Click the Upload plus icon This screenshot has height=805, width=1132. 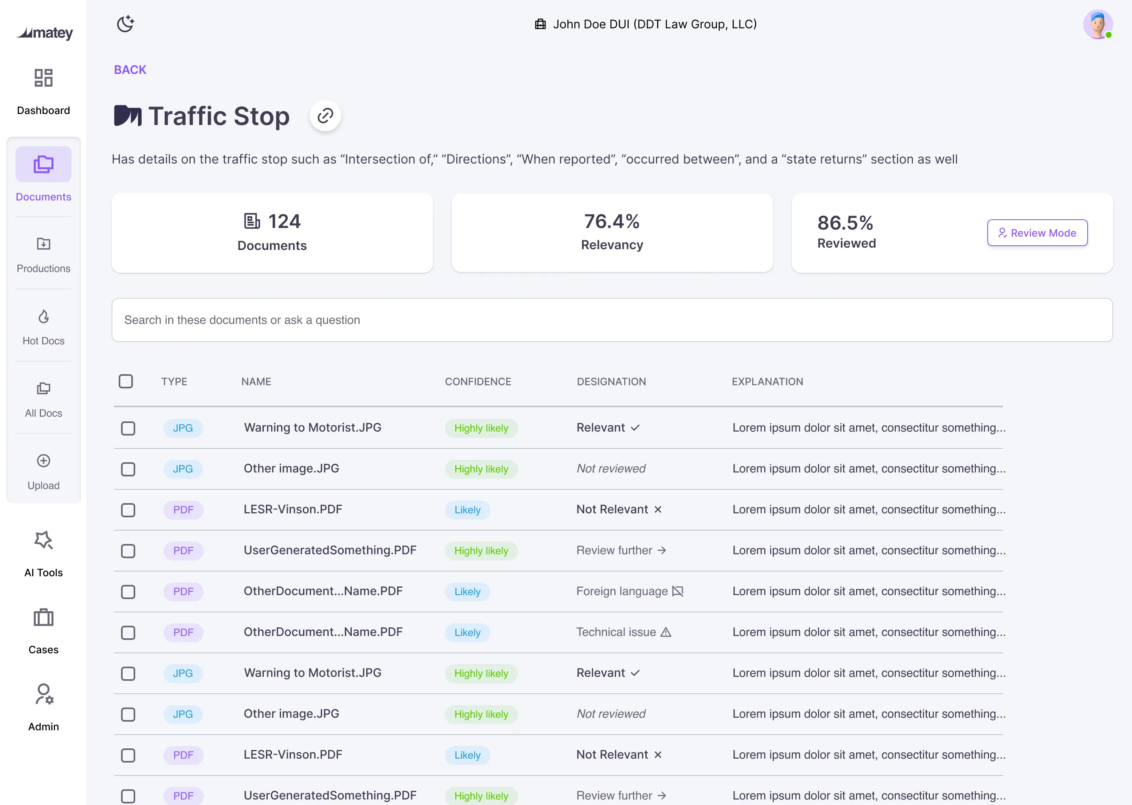pos(44,461)
